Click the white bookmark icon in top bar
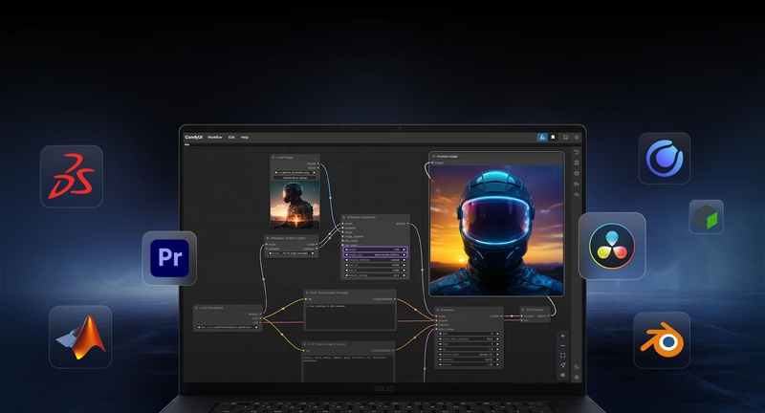This screenshot has width=765, height=413. coord(553,137)
